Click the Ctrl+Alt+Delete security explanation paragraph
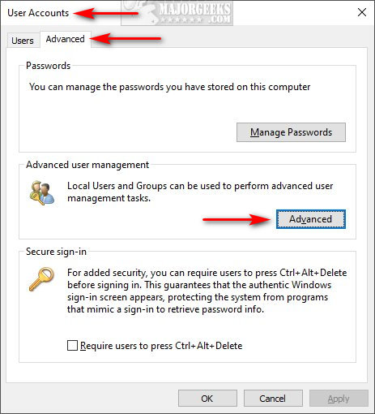The image size is (375, 414). point(207,291)
